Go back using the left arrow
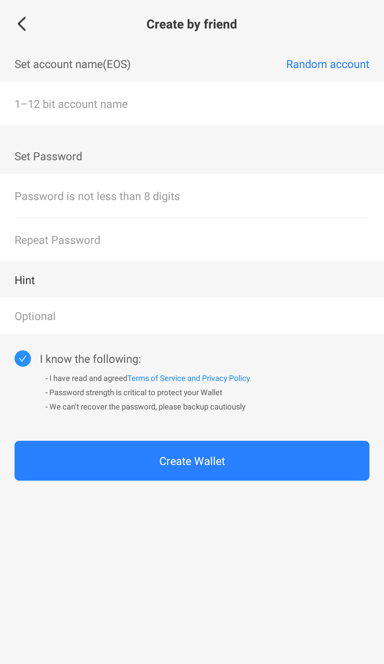This screenshot has height=664, width=384. (22, 24)
